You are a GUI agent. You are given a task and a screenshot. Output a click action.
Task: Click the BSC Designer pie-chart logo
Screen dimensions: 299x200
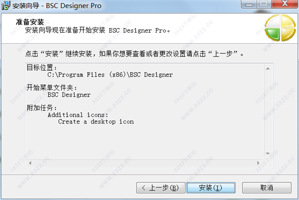pyautogui.click(x=280, y=28)
